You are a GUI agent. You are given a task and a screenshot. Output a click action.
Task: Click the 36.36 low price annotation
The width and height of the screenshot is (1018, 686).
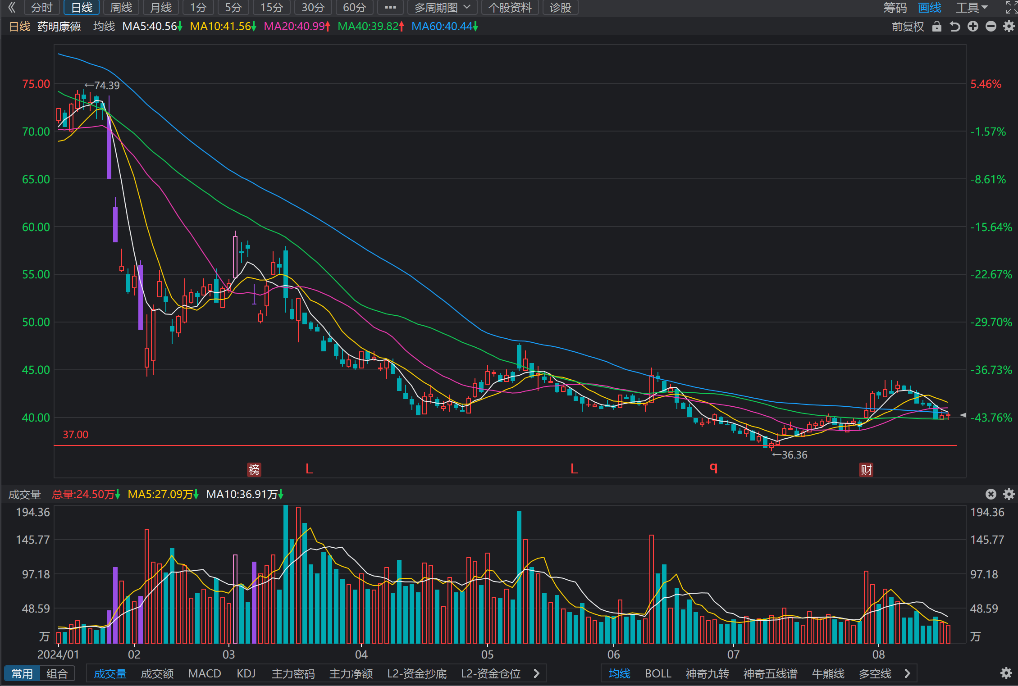(x=790, y=455)
